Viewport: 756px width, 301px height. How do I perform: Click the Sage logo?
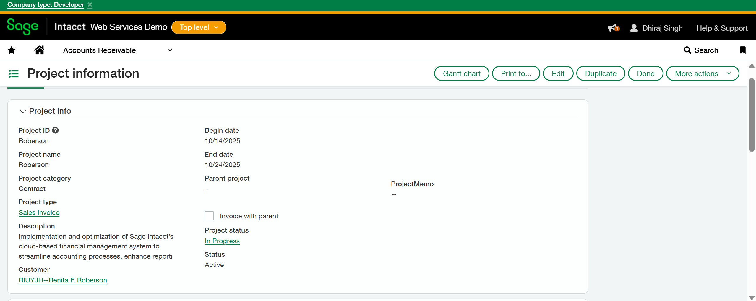(23, 27)
